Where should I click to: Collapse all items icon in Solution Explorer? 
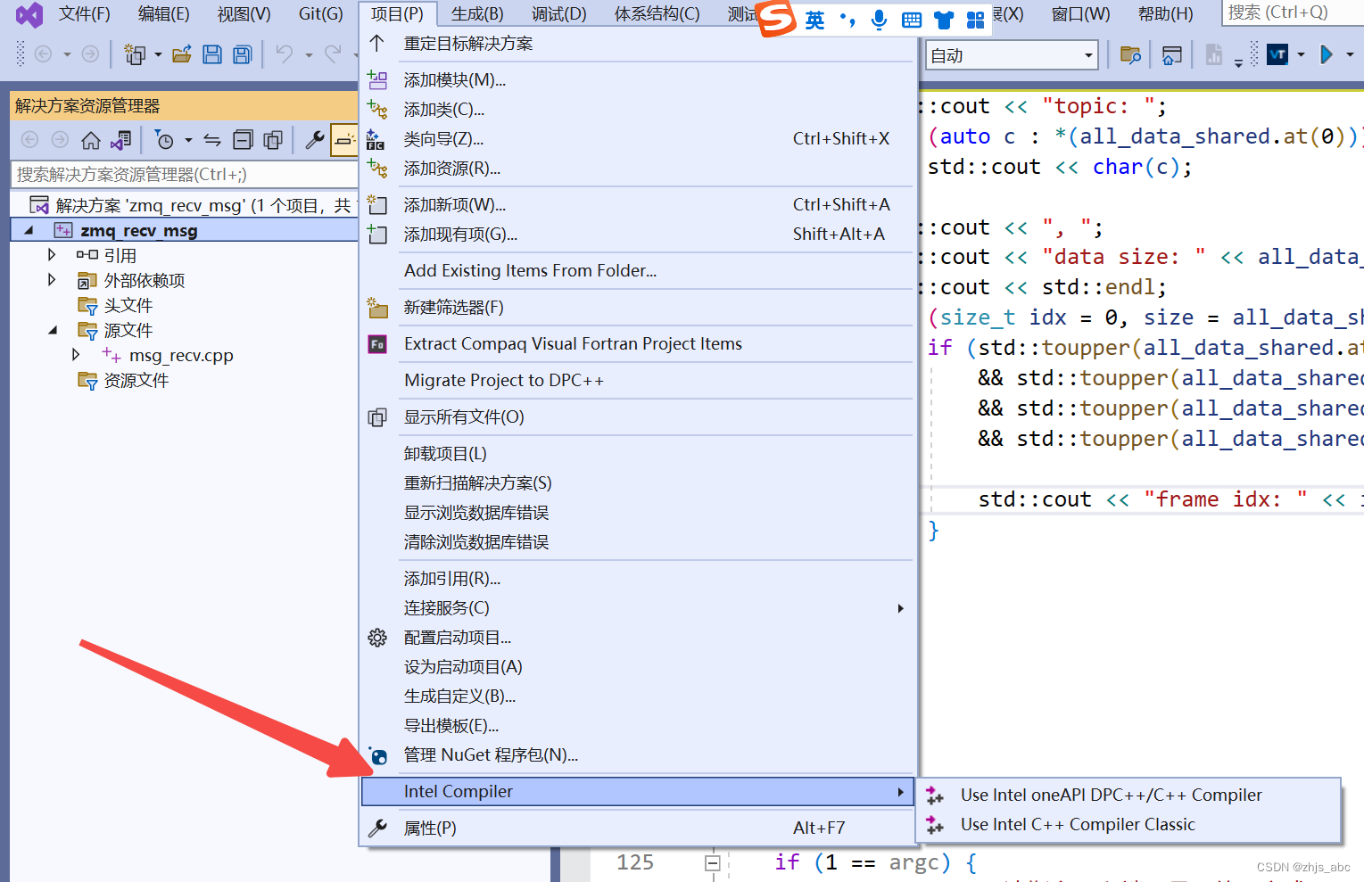pyautogui.click(x=243, y=140)
